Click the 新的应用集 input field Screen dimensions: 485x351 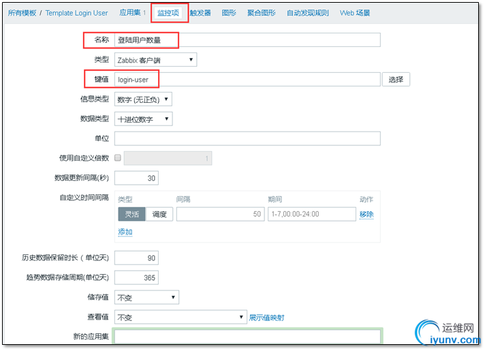point(247,337)
